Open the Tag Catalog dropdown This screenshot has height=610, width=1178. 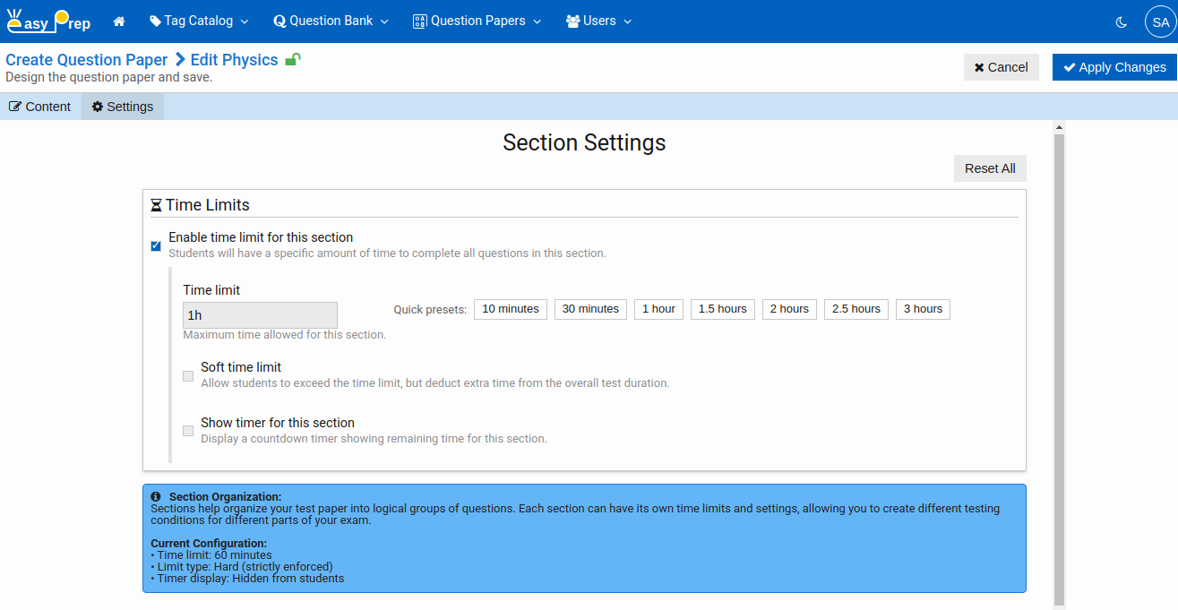click(199, 21)
